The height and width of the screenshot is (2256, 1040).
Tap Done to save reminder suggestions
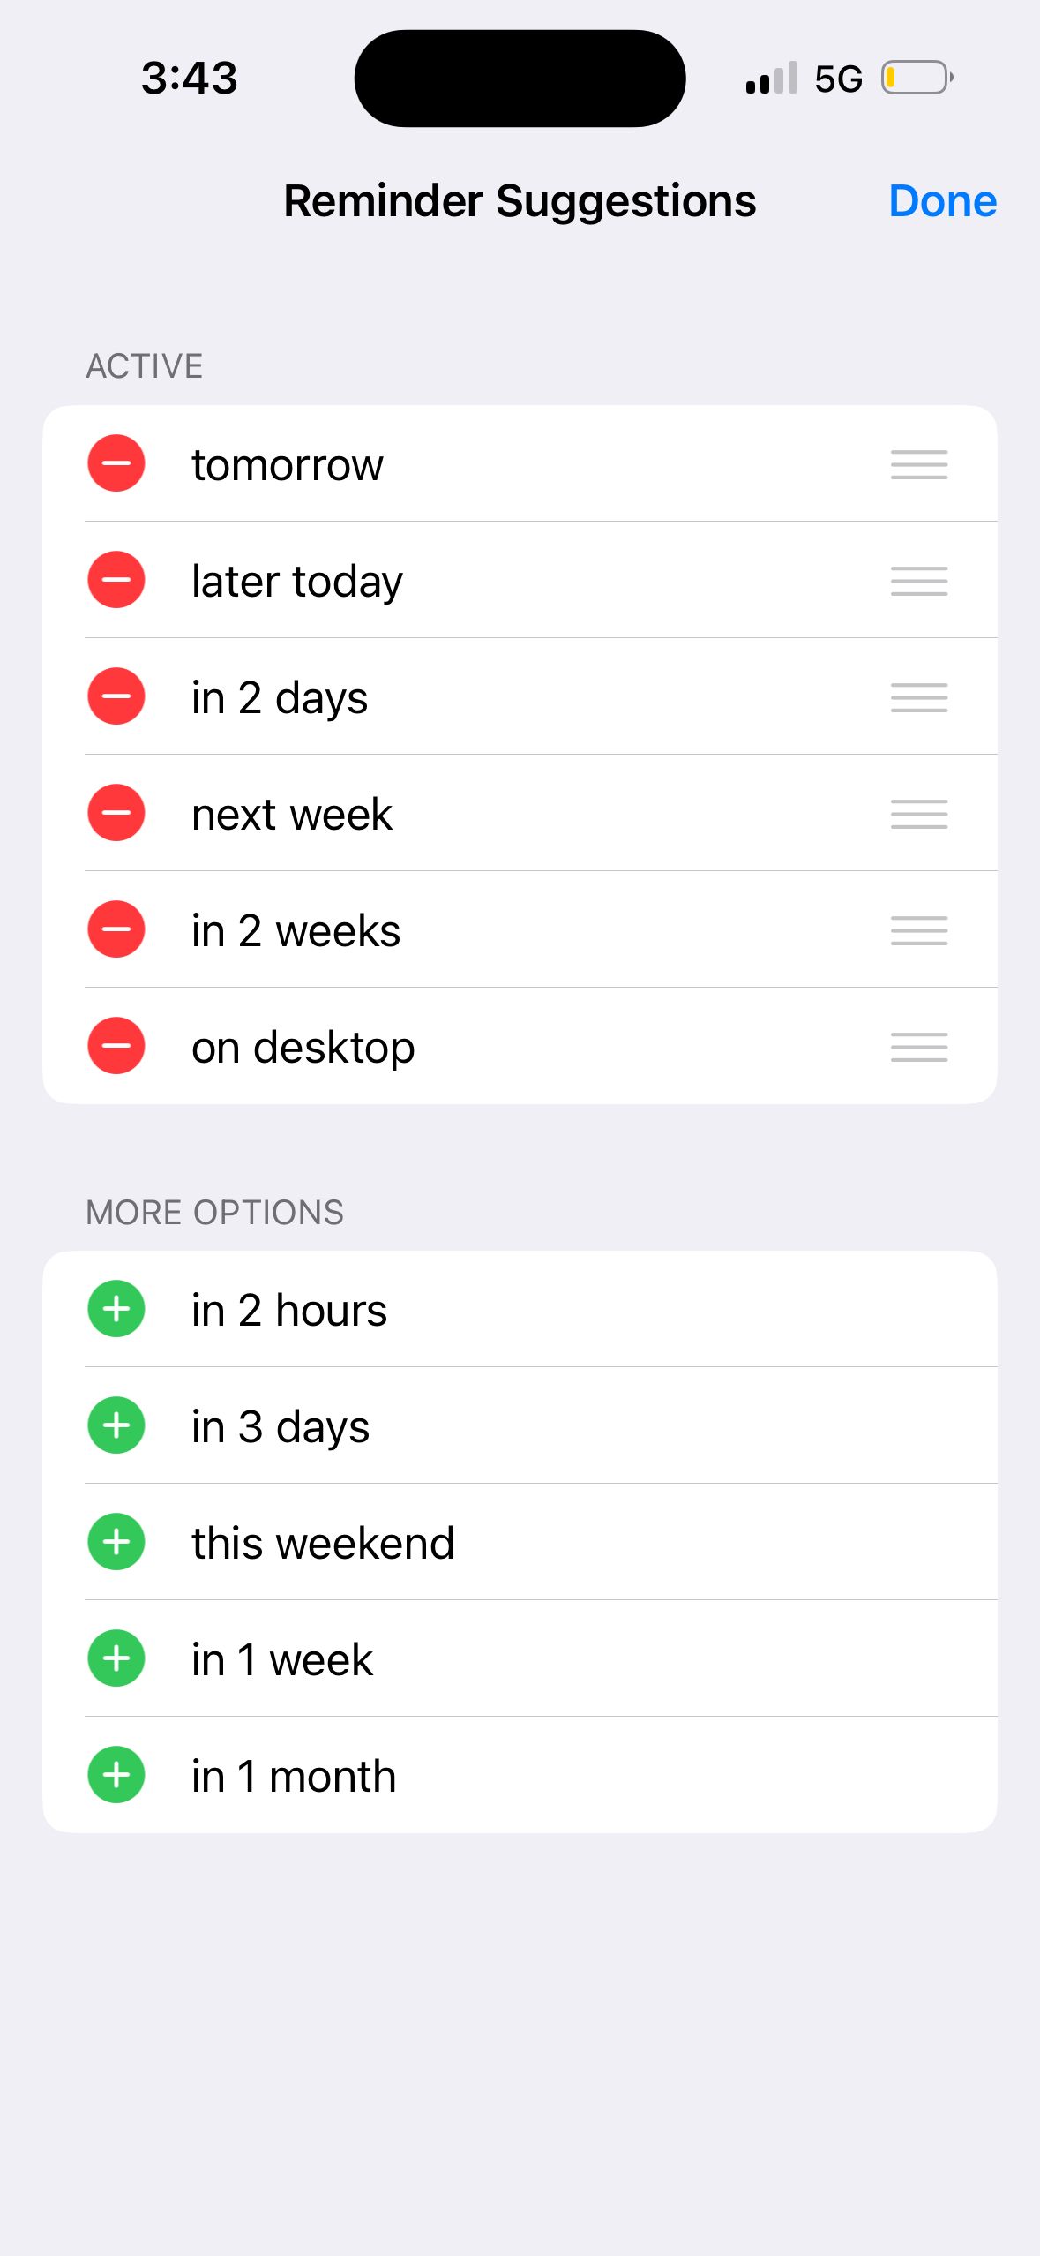point(942,201)
